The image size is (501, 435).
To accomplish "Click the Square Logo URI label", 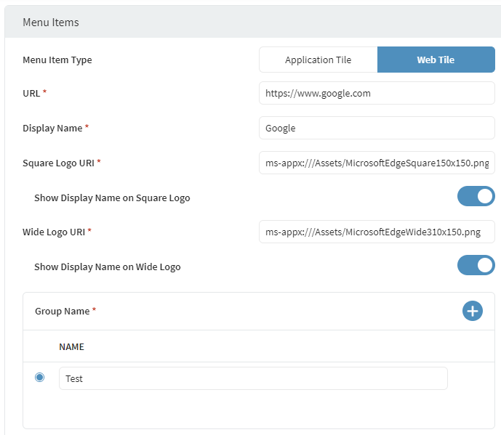I will point(58,163).
